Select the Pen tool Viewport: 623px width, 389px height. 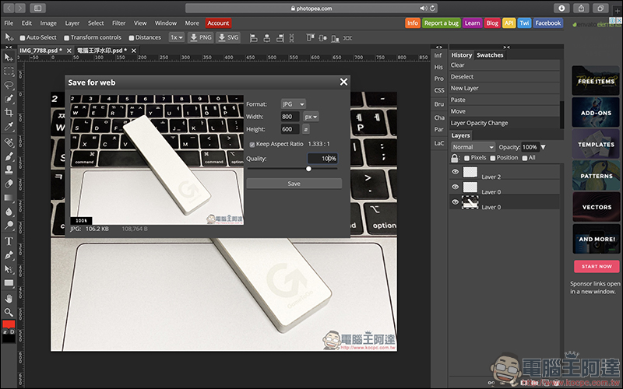pyautogui.click(x=9, y=255)
